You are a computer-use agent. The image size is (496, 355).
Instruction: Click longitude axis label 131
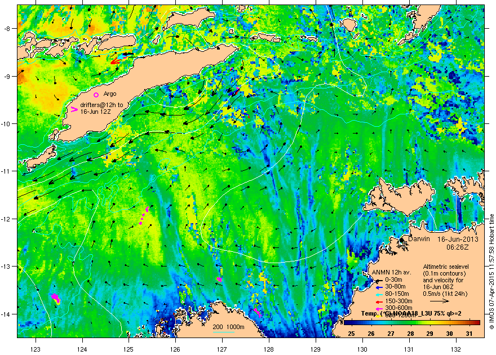[409, 349]
